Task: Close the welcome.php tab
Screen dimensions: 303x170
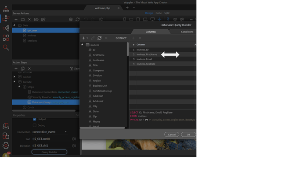Action: (119, 8)
